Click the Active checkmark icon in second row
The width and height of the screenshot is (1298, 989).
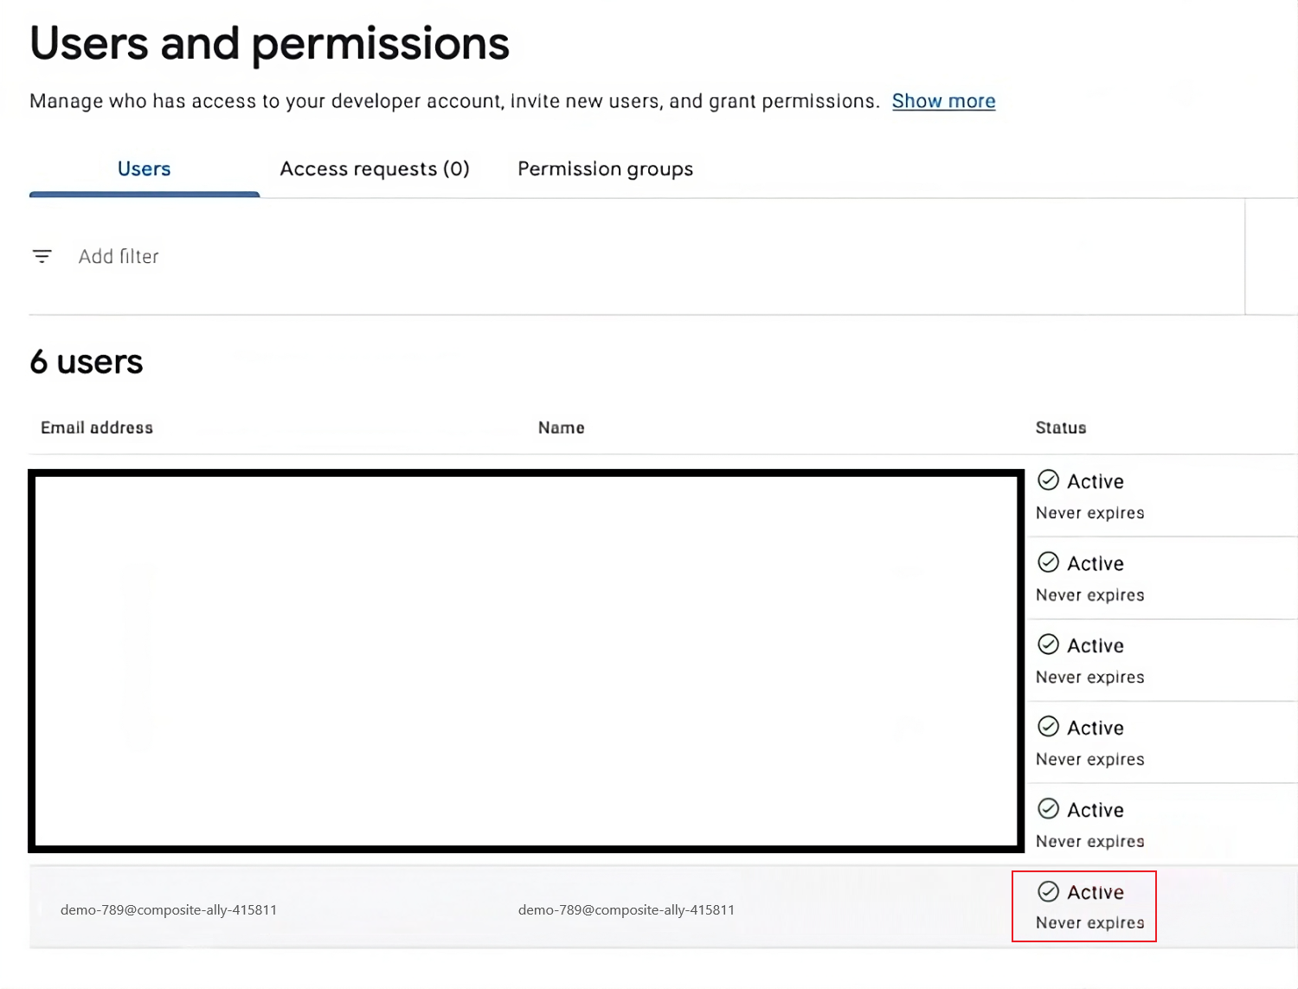pyautogui.click(x=1048, y=562)
